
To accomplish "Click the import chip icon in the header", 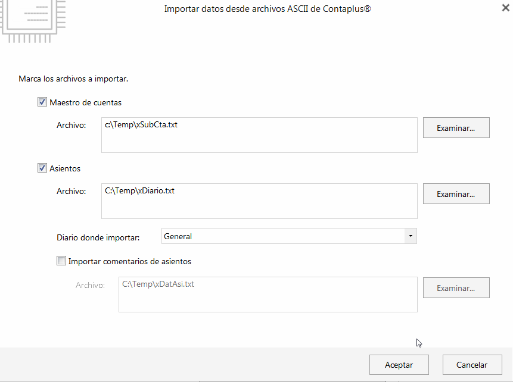I will tap(33, 21).
